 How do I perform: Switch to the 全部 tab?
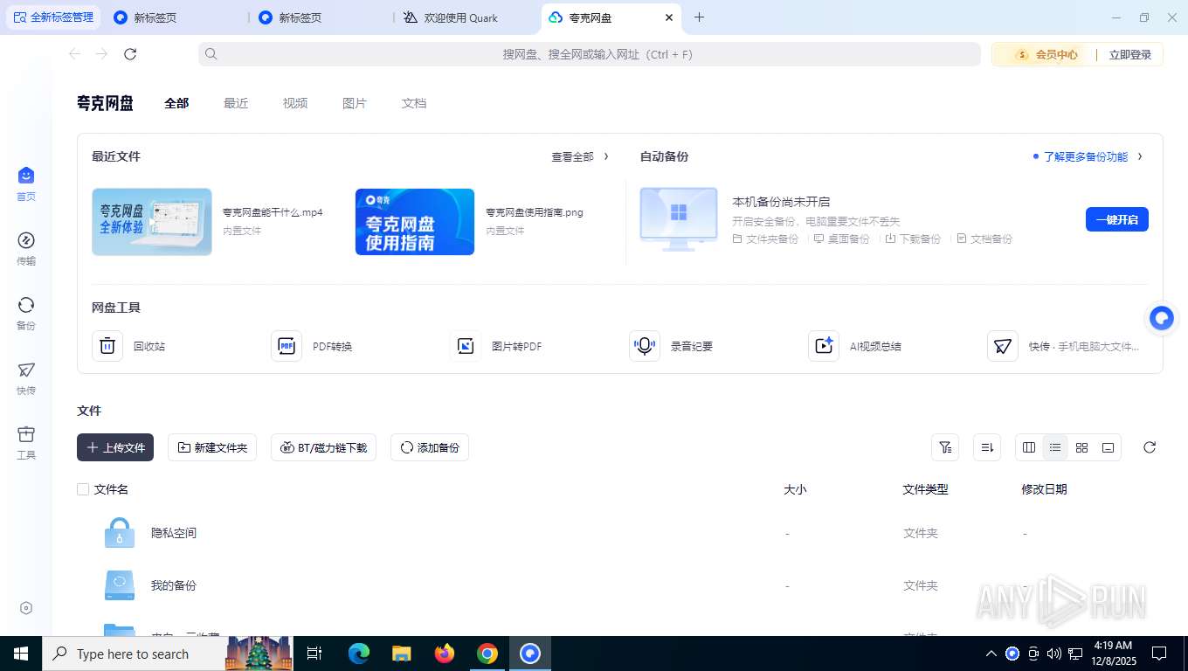[x=176, y=103]
